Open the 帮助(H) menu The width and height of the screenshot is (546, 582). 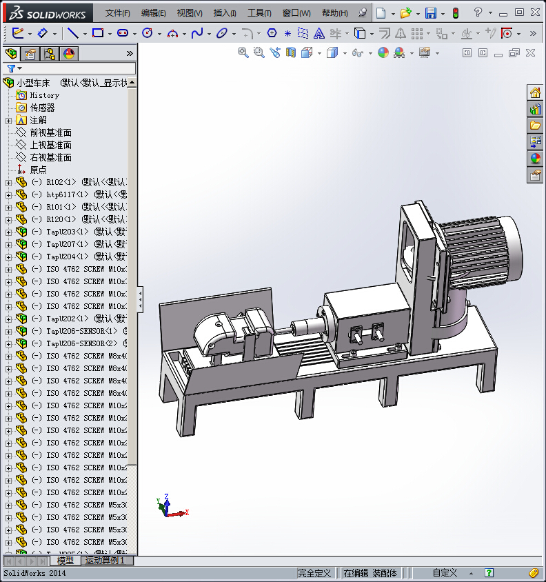coord(335,13)
